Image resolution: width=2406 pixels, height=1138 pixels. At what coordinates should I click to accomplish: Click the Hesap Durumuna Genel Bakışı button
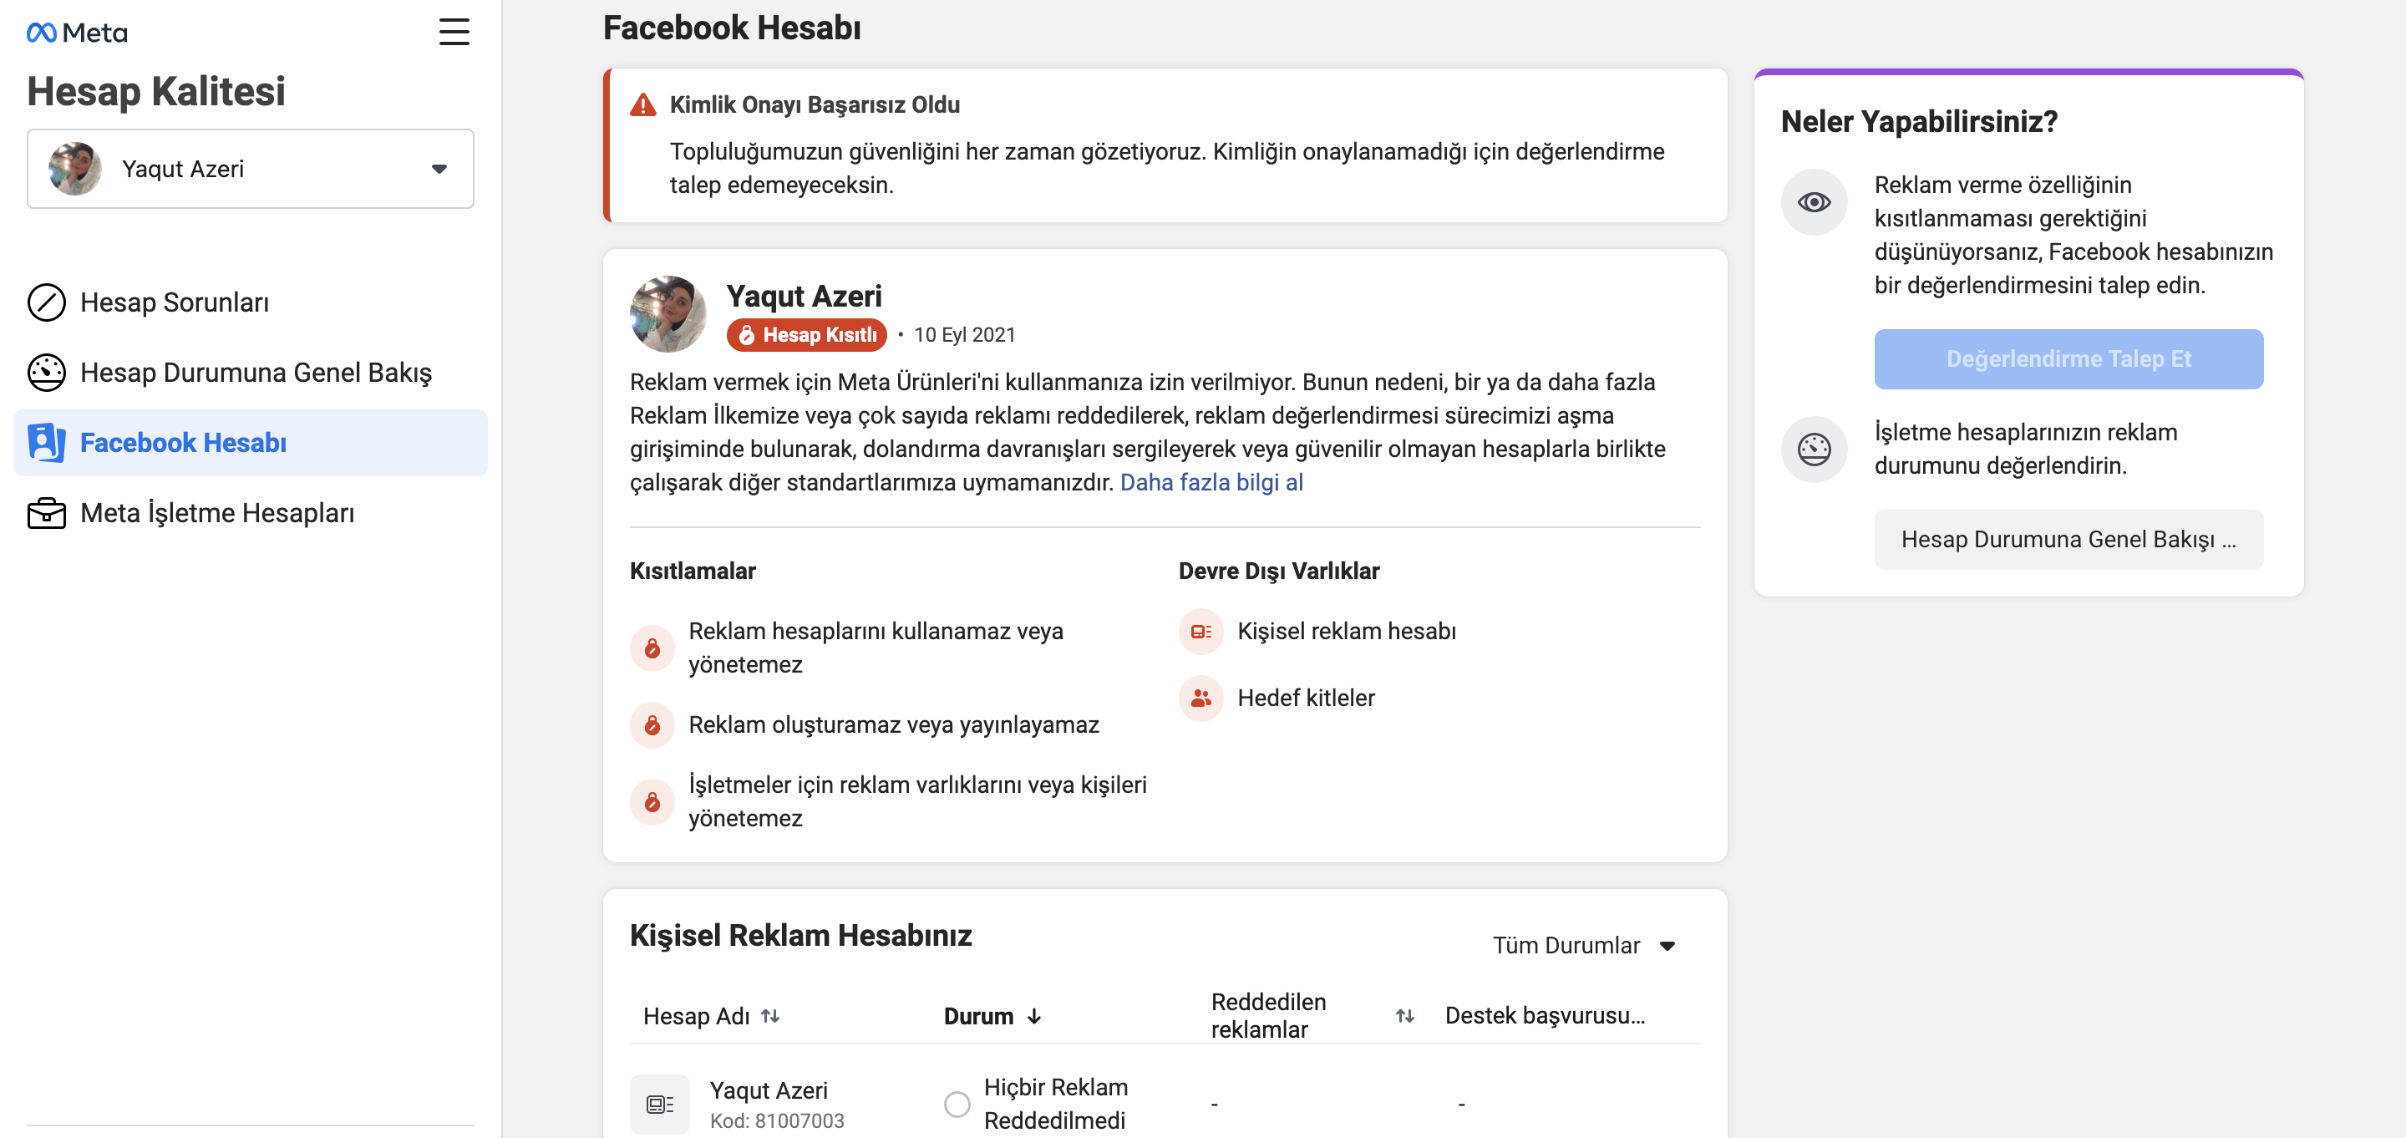tap(2068, 539)
